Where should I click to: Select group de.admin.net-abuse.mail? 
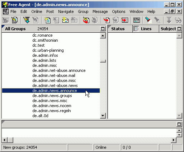(54, 75)
